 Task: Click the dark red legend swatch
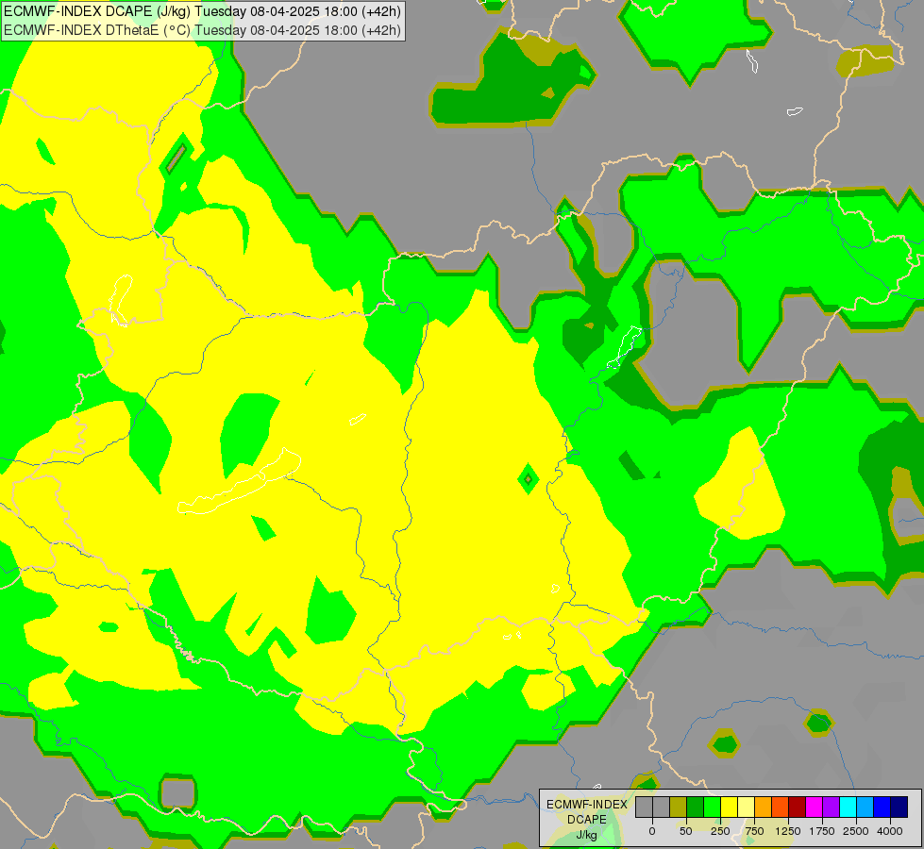pyautogui.click(x=798, y=807)
